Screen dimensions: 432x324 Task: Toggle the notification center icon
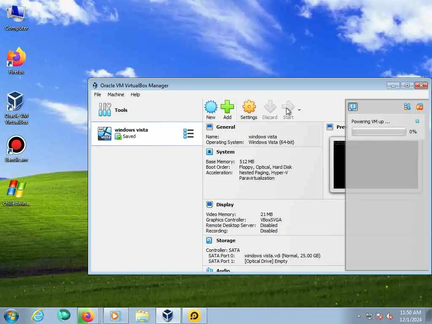tap(353, 107)
